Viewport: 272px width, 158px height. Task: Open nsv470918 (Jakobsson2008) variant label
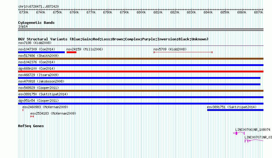coord(41,81)
